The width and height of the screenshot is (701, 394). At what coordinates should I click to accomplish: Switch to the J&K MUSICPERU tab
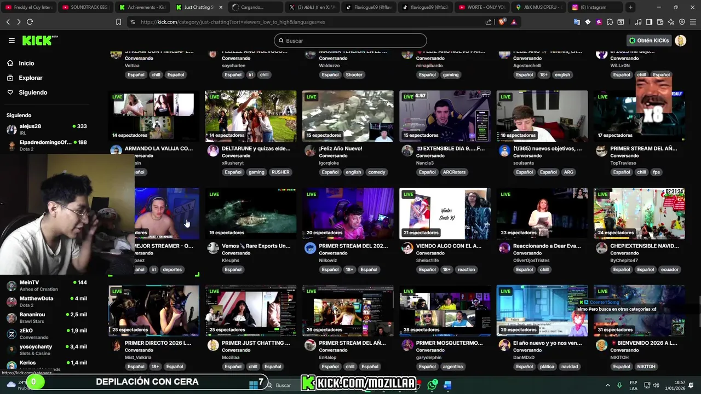538,7
